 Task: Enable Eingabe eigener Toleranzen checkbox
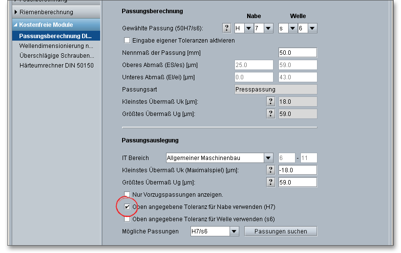tap(127, 41)
